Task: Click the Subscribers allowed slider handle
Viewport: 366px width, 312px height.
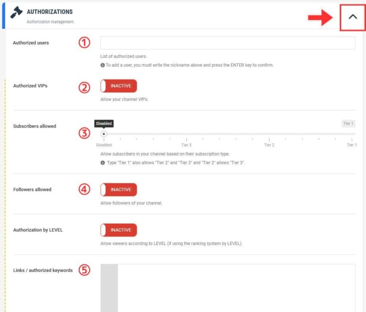Action: tap(104, 134)
